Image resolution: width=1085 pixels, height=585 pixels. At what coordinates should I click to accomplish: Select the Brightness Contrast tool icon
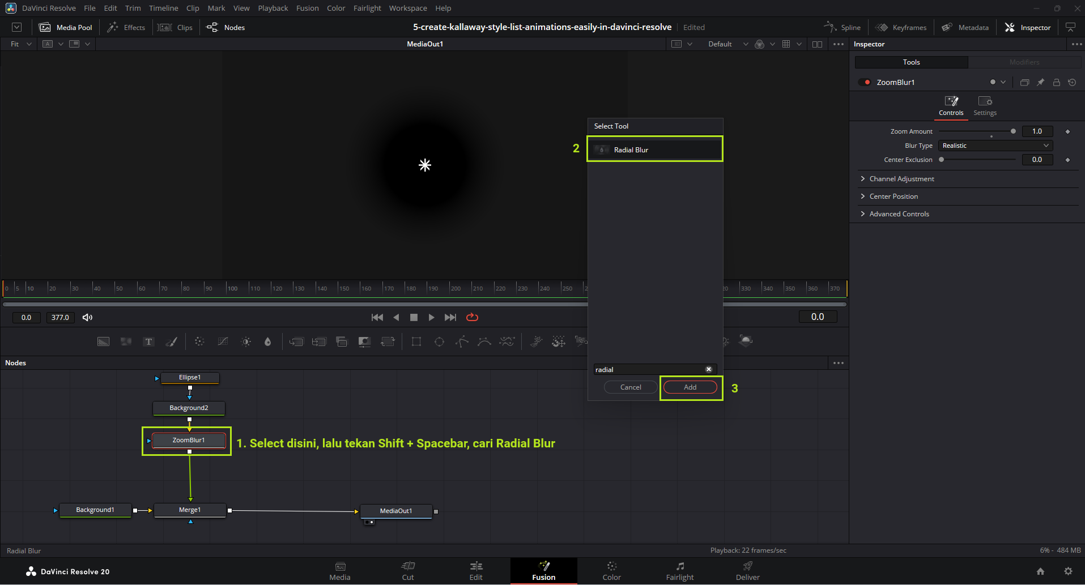click(246, 341)
